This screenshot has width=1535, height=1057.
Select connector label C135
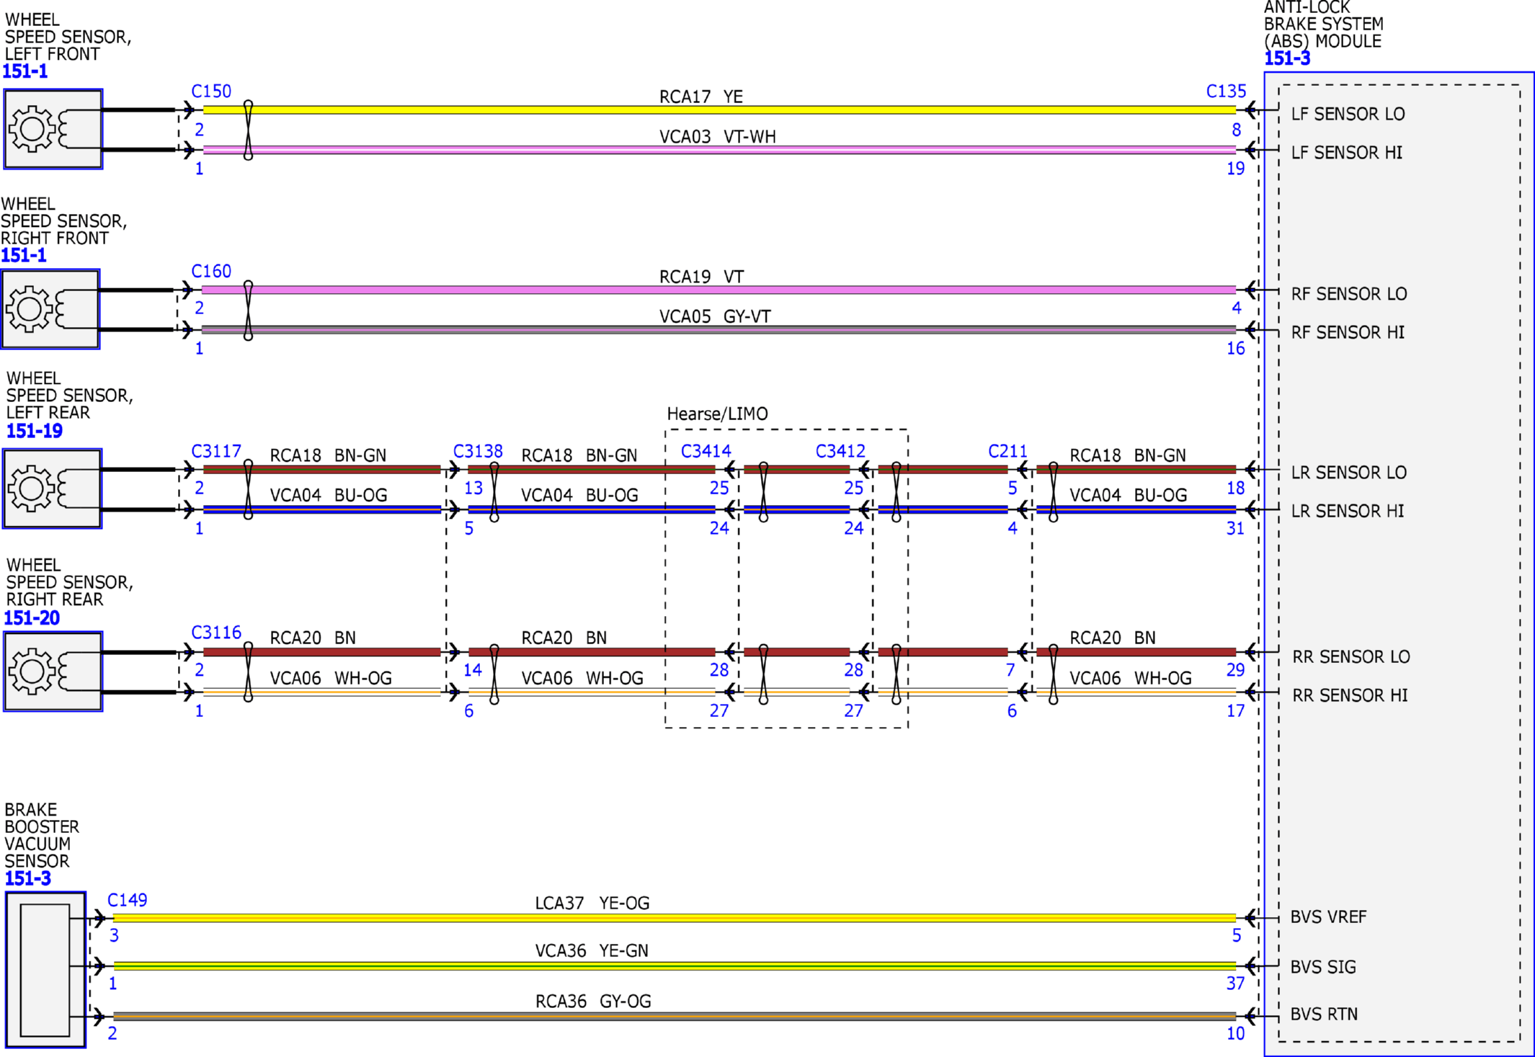click(x=1226, y=92)
